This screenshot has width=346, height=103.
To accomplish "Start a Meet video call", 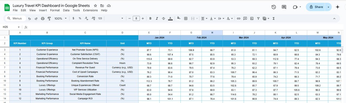I will click(x=295, y=7).
